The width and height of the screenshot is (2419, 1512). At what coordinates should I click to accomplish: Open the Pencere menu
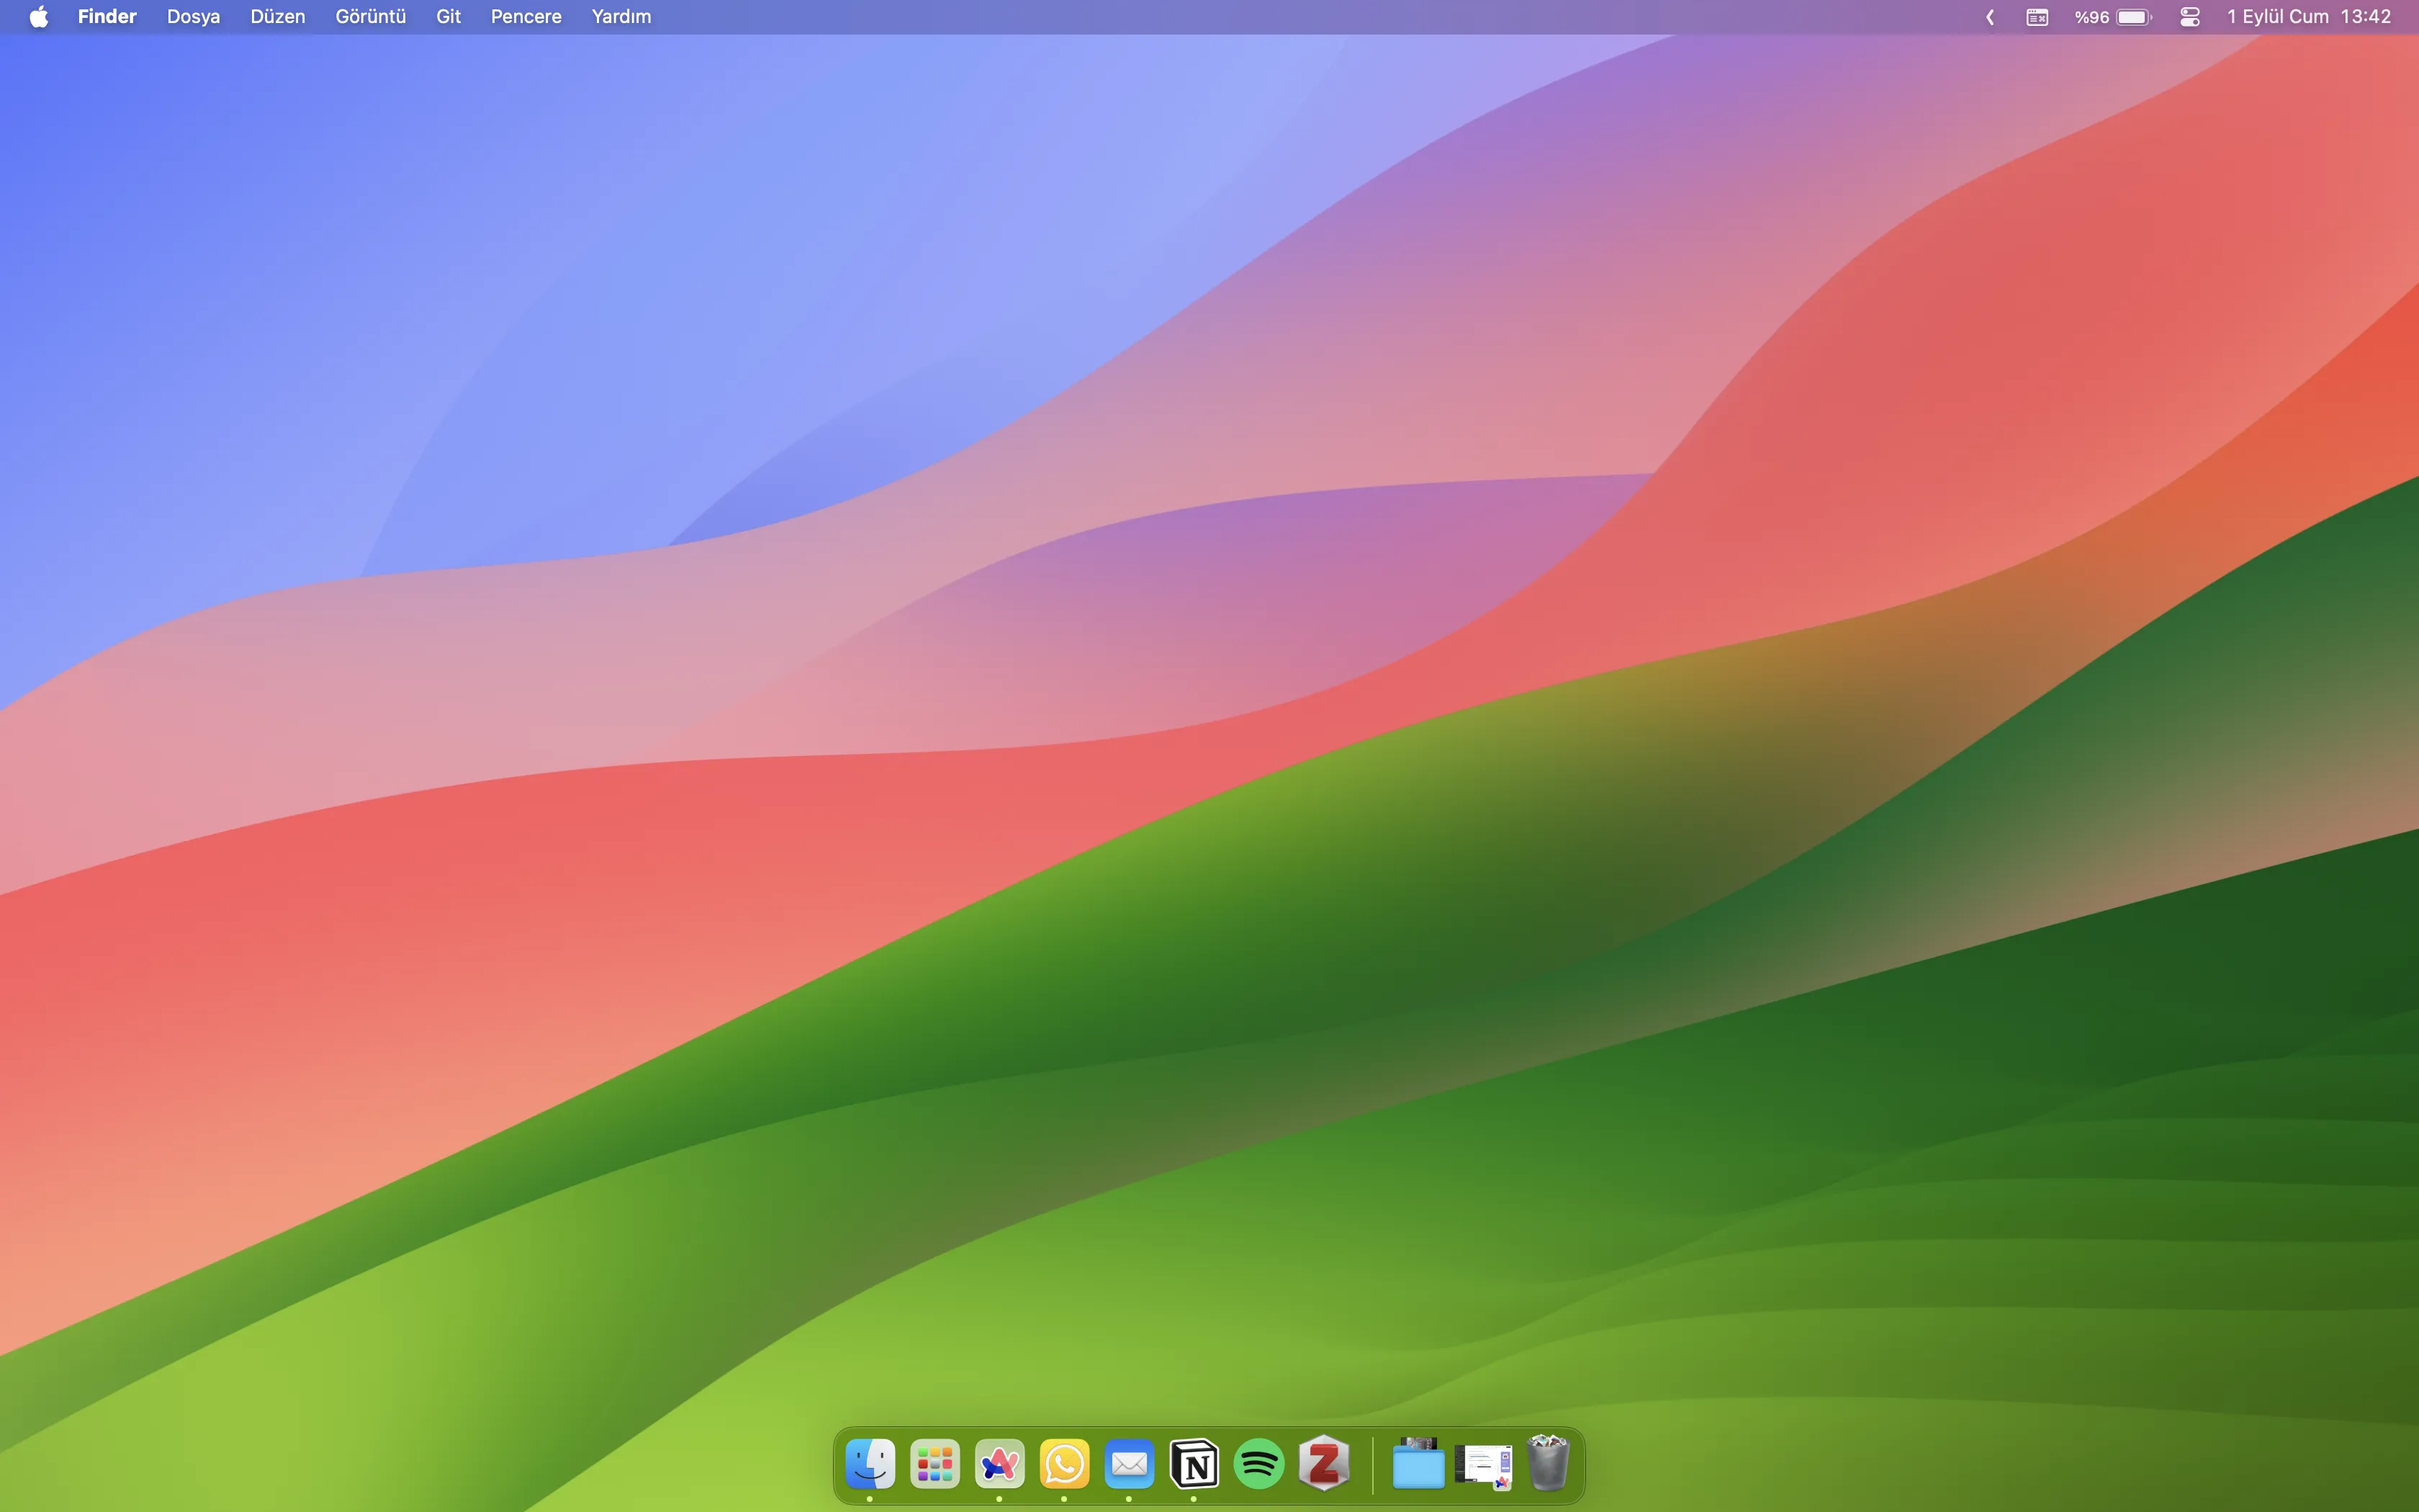coord(526,17)
